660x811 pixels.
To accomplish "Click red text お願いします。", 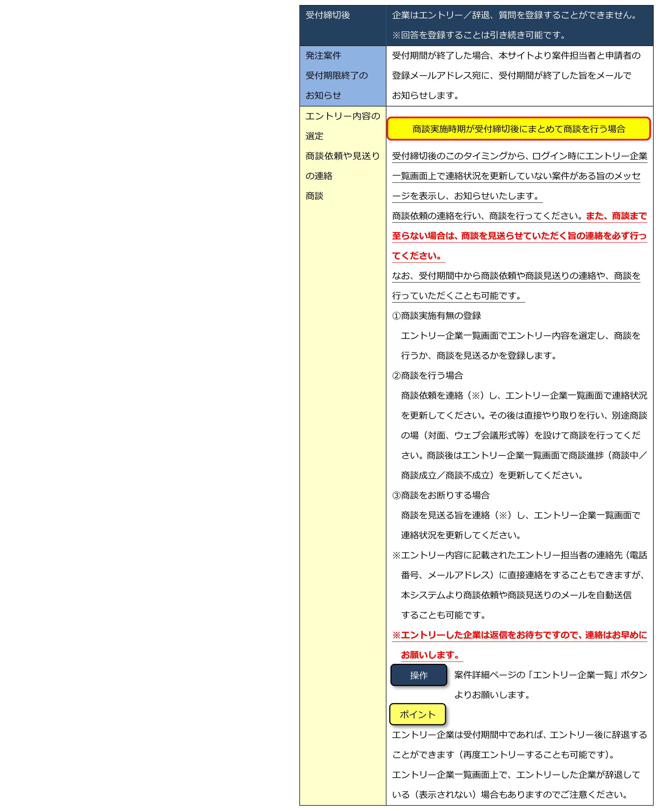I will [x=432, y=655].
